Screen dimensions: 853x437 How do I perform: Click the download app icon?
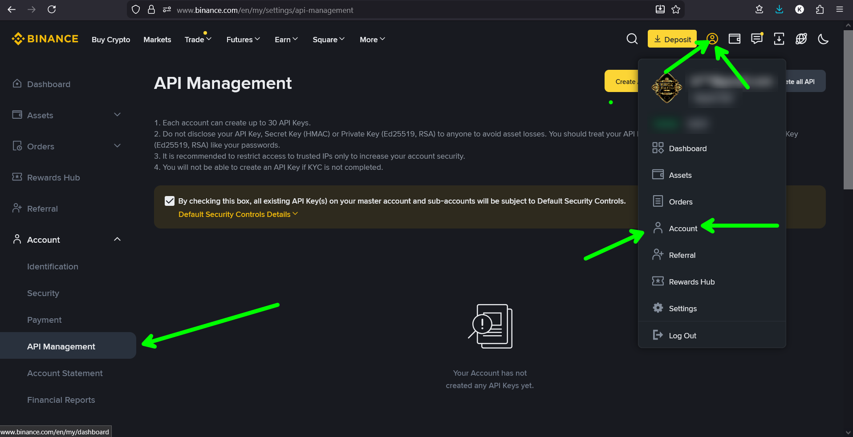pos(779,39)
